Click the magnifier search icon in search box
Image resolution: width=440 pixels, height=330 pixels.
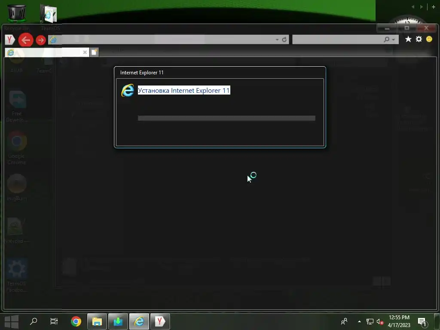(386, 40)
